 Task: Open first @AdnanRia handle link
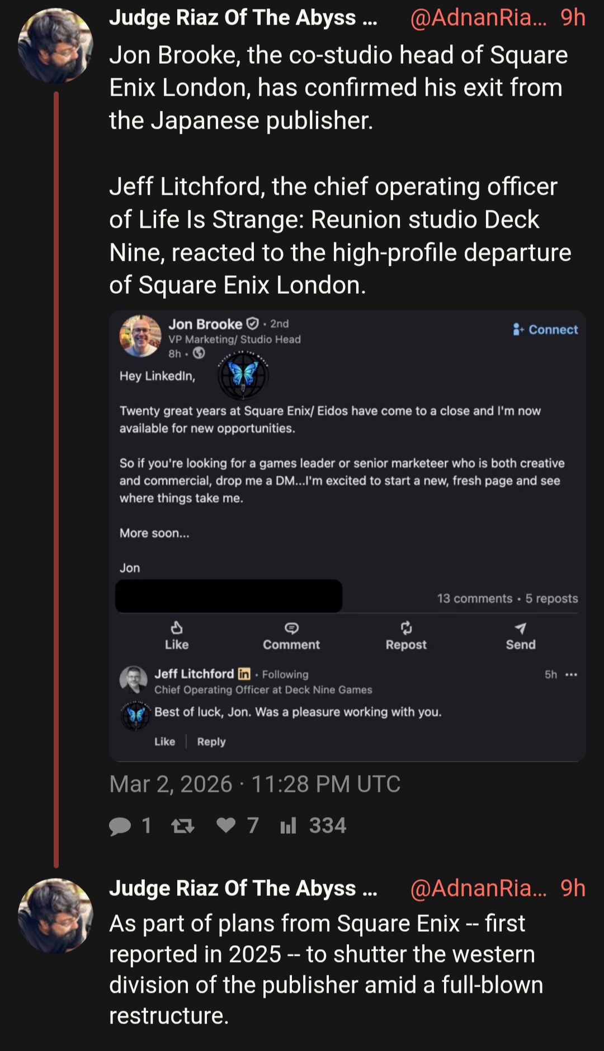coord(478,18)
